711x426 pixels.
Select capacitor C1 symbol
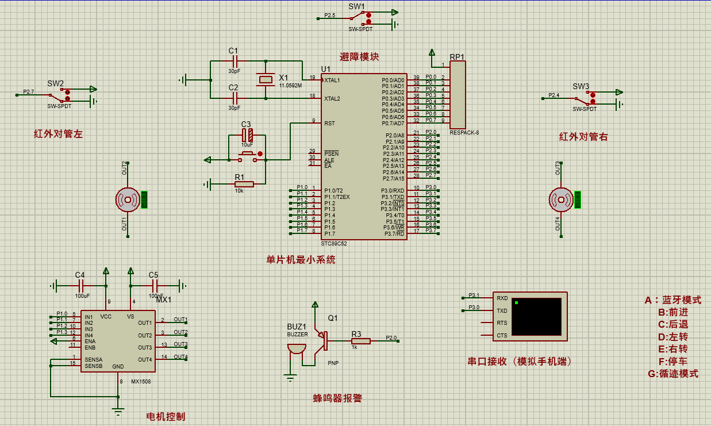click(235, 60)
